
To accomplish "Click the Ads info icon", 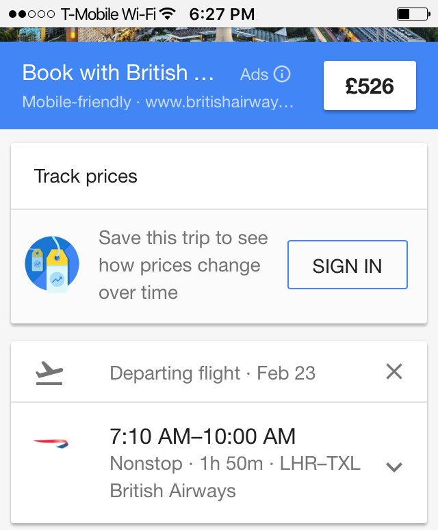I will 282,75.
